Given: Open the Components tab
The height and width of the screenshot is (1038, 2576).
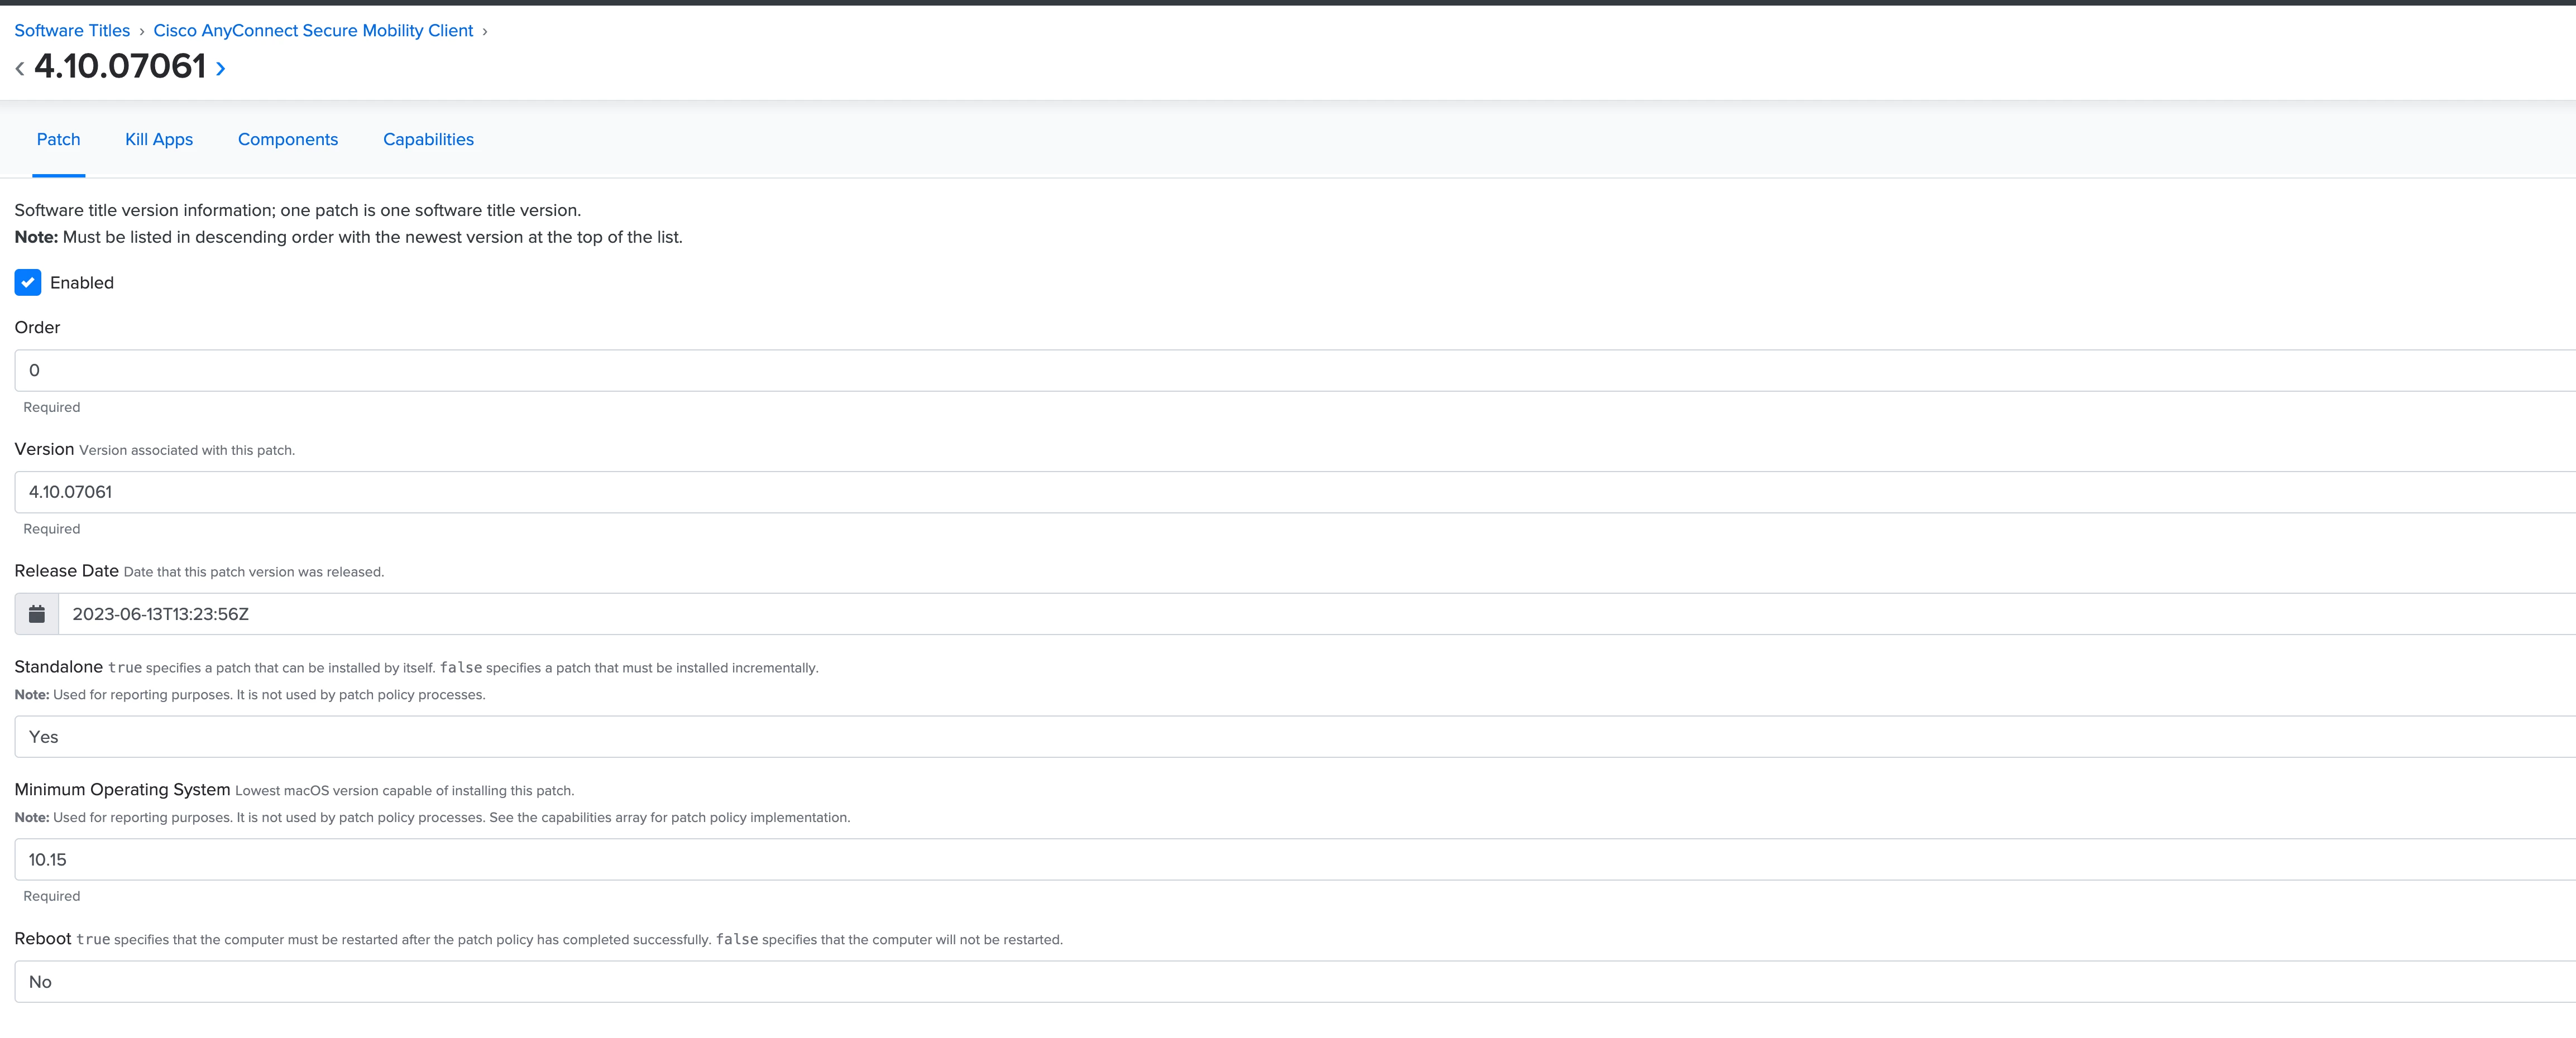Looking at the screenshot, I should coord(288,140).
